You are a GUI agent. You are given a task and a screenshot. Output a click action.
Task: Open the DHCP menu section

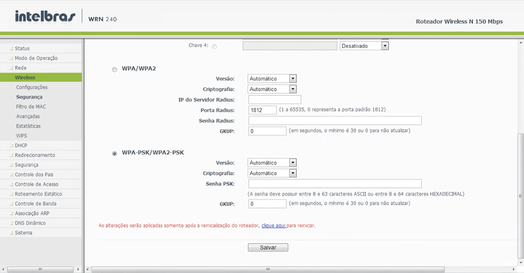21,145
